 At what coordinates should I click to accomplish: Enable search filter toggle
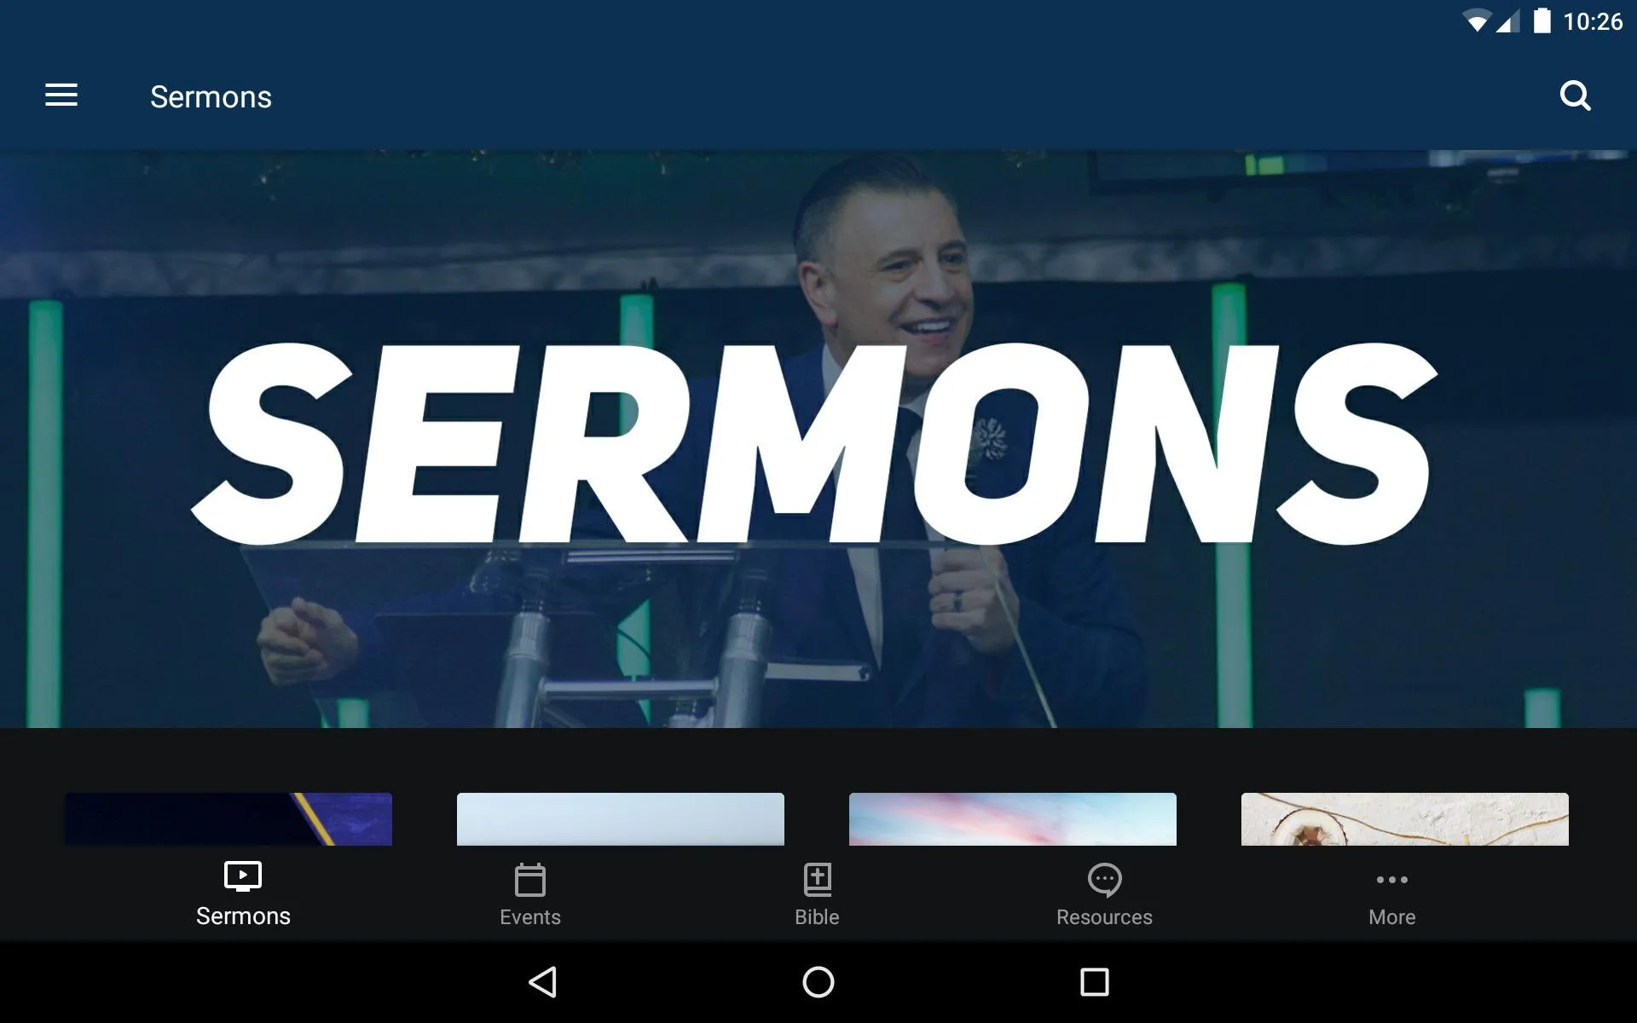tap(1576, 96)
